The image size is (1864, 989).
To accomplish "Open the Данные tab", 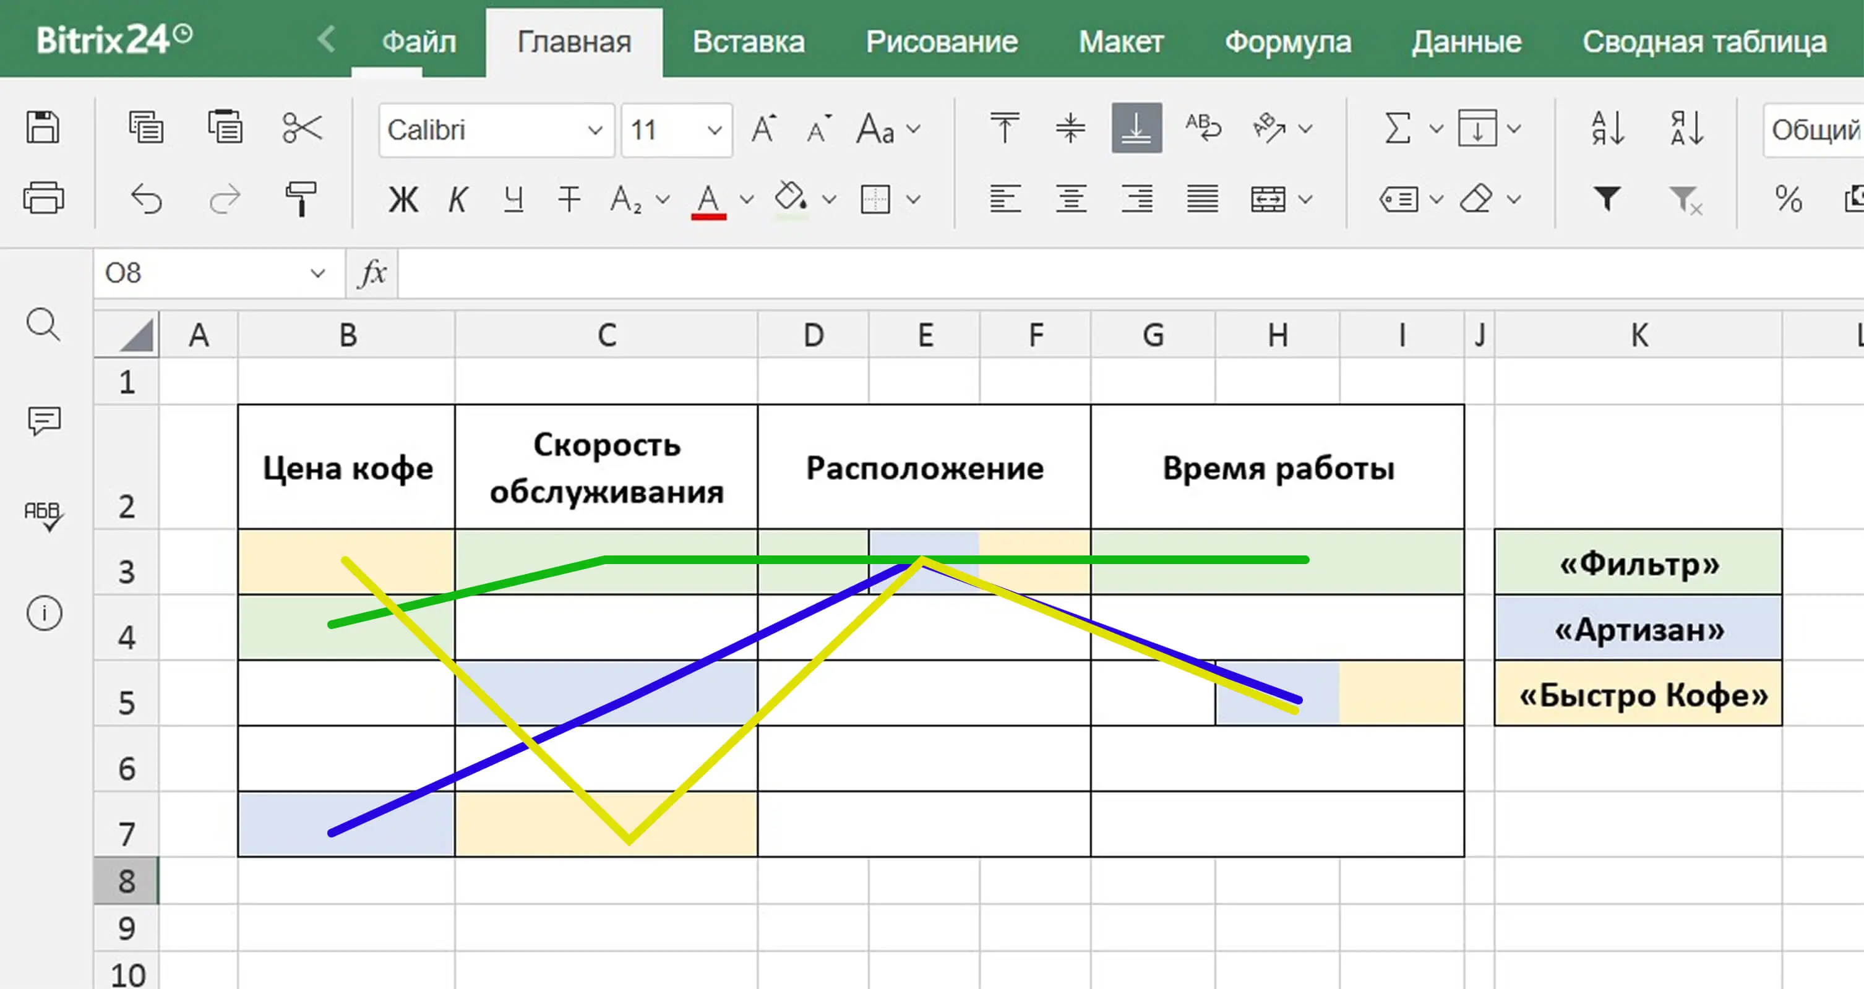I will tap(1466, 42).
